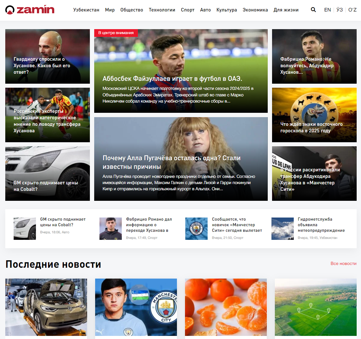Click the Zamin logo
Image resolution: width=361 pixels, height=339 pixels.
click(x=30, y=10)
